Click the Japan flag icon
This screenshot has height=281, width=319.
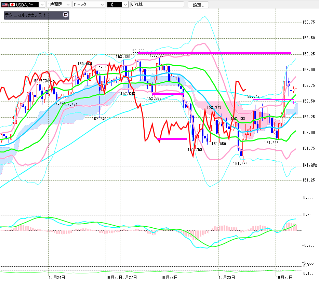(13, 5)
